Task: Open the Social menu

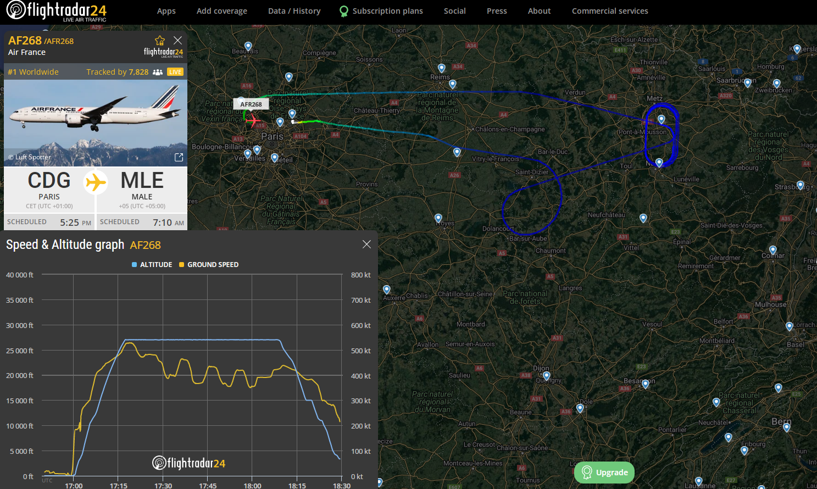Action: pos(455,11)
